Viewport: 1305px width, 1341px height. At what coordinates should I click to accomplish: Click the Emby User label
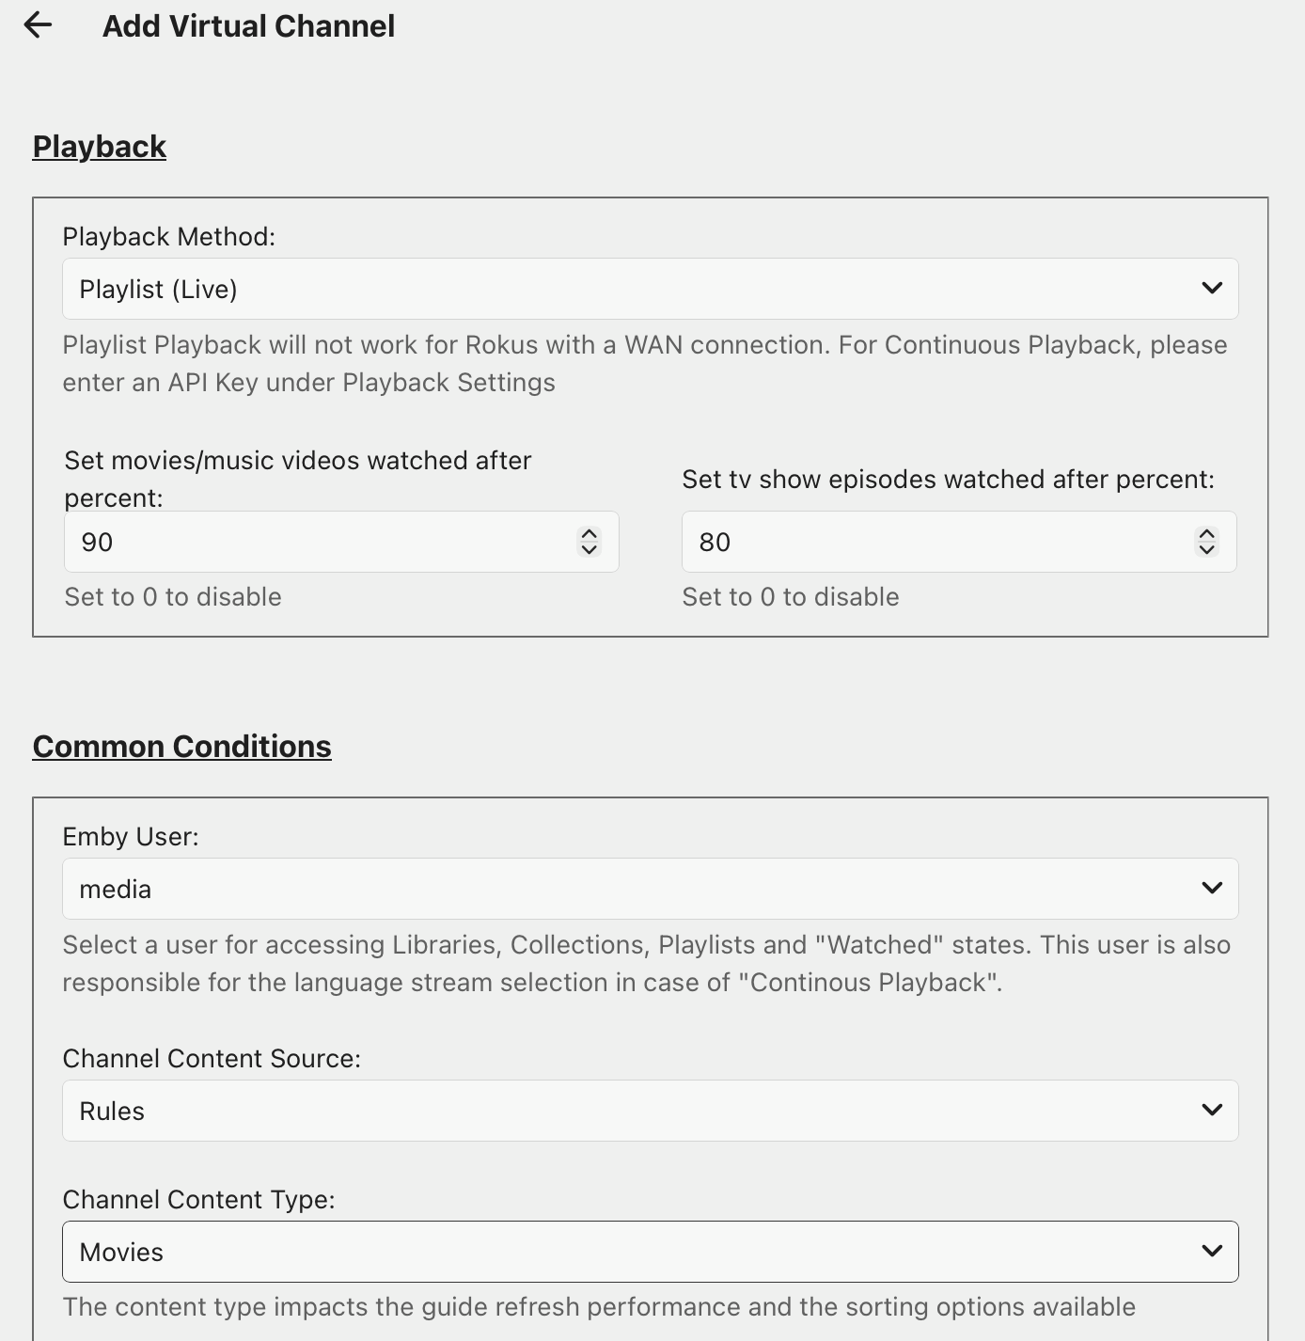pyautogui.click(x=131, y=837)
